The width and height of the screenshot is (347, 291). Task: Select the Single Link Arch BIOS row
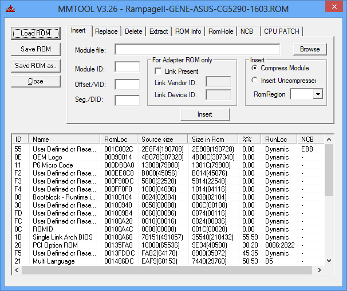(x=168, y=237)
